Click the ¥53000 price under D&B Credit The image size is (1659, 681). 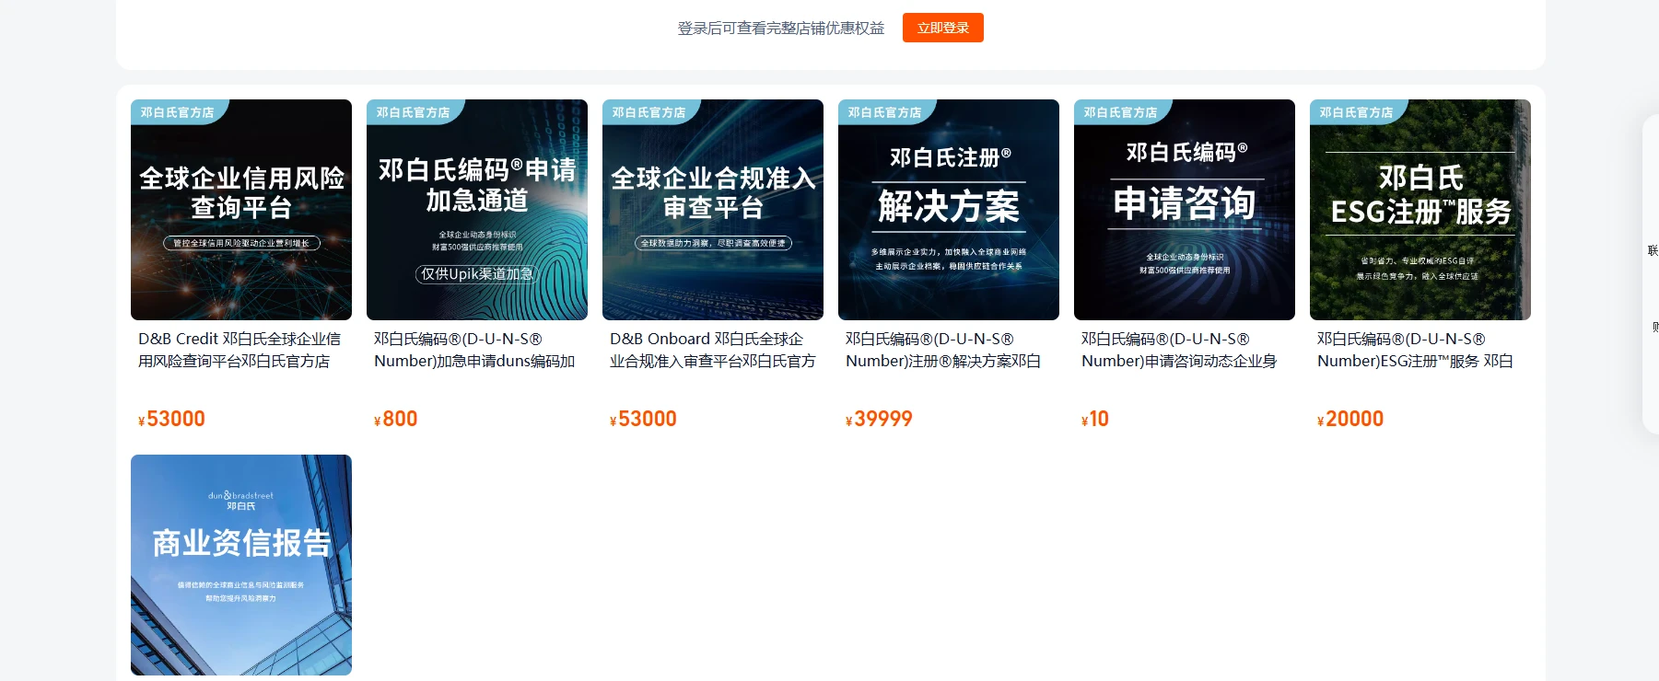(x=172, y=420)
